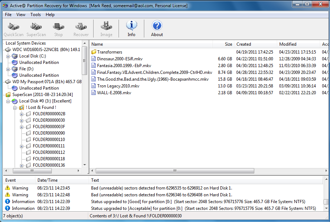Image resolution: width=330 pixels, height=222 pixels.
Task: Select the ! Lost & Found ! folder
Action: (x=41, y=107)
